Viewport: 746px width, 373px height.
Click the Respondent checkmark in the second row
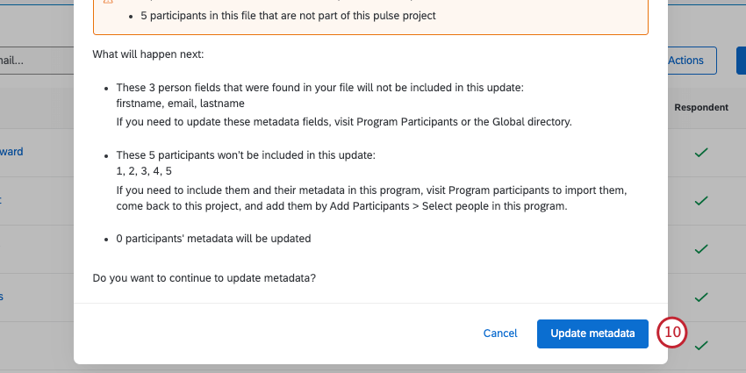700,201
